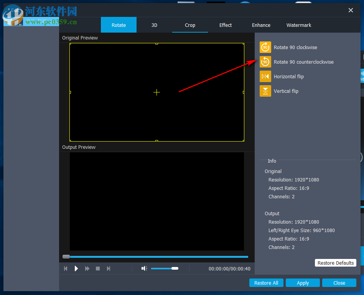The image size is (364, 295).
Task: Apply a Vertical flip
Action: [x=265, y=91]
